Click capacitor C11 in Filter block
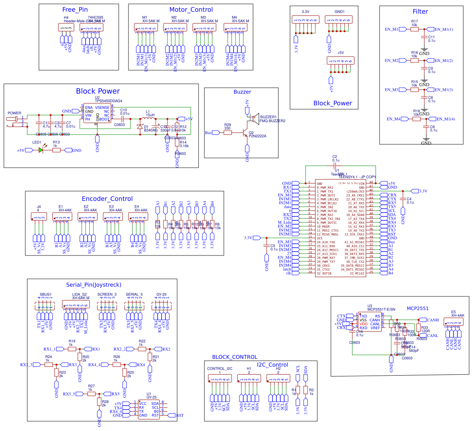 (424, 37)
